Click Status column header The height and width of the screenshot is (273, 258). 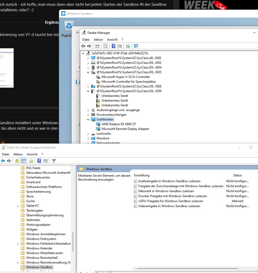coord(238,175)
